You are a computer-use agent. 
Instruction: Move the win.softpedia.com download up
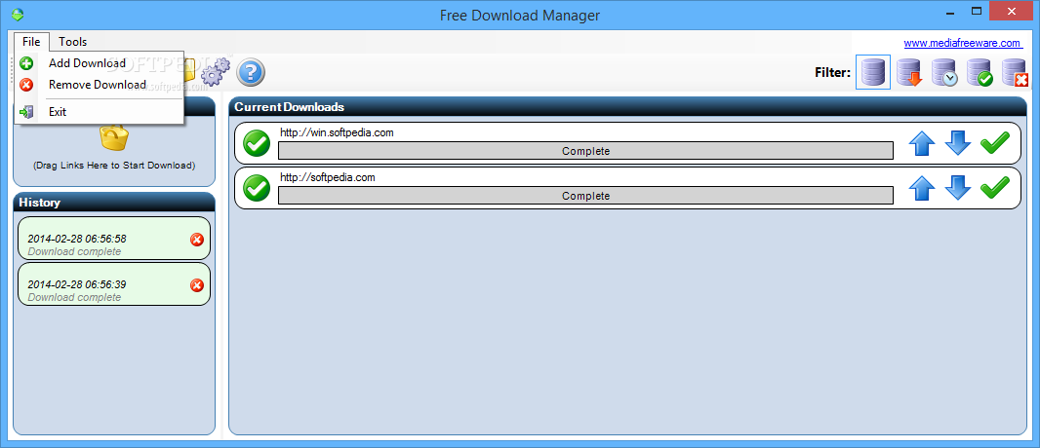[922, 143]
